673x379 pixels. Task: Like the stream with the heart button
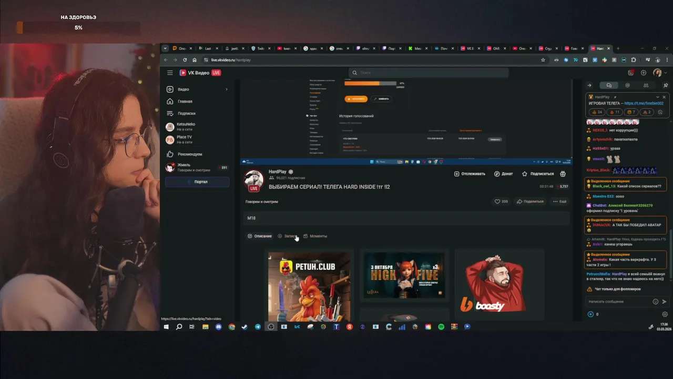tap(501, 201)
